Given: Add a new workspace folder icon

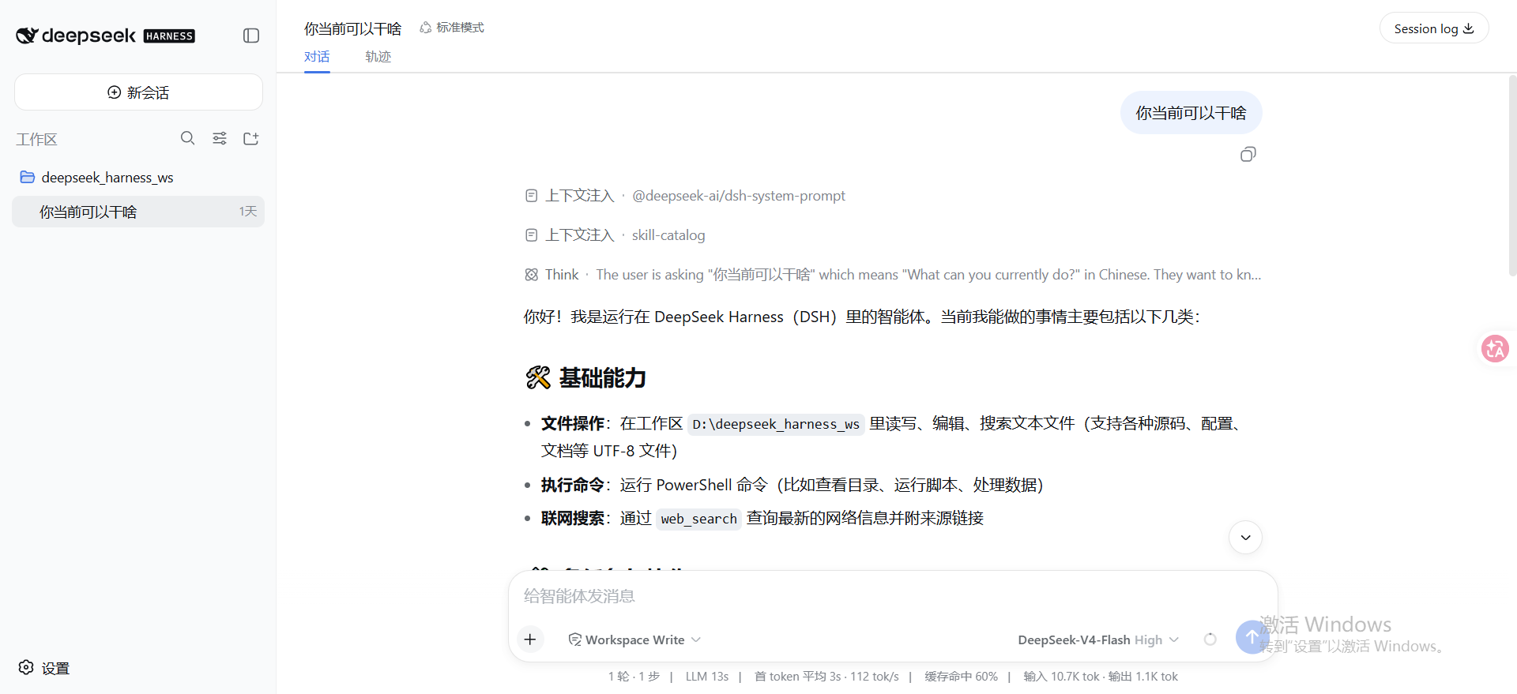Looking at the screenshot, I should 251,138.
